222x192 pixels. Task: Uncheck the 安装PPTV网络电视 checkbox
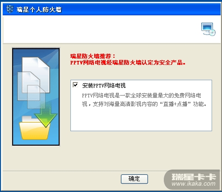tap(75, 85)
